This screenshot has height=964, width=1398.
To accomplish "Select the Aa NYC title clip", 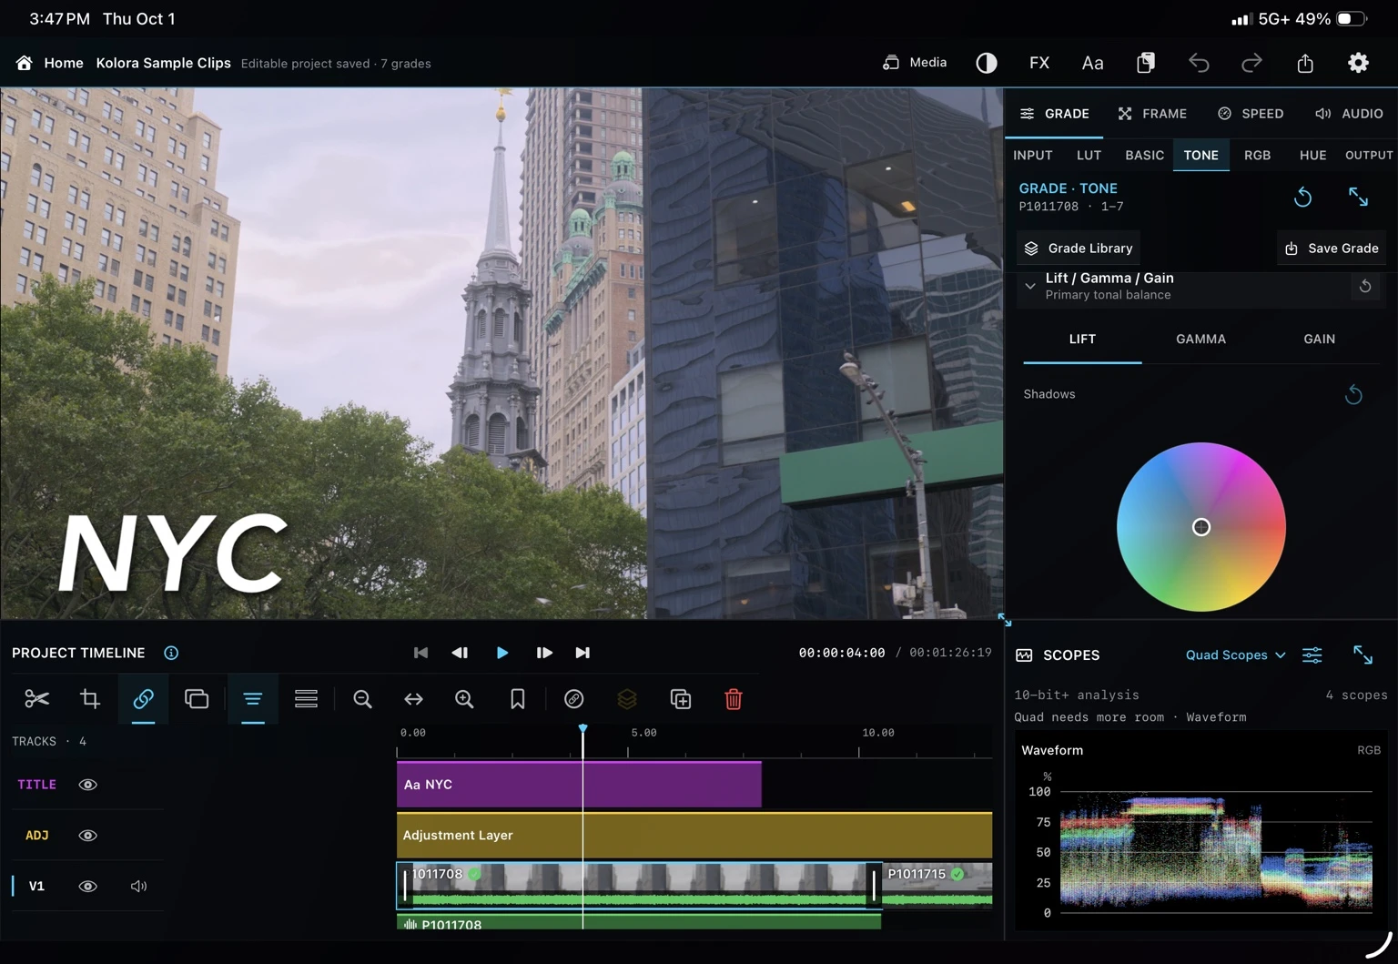I will tap(579, 785).
